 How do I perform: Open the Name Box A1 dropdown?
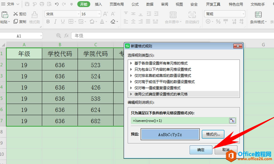pos(41,36)
